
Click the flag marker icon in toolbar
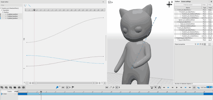[x=73, y=87]
